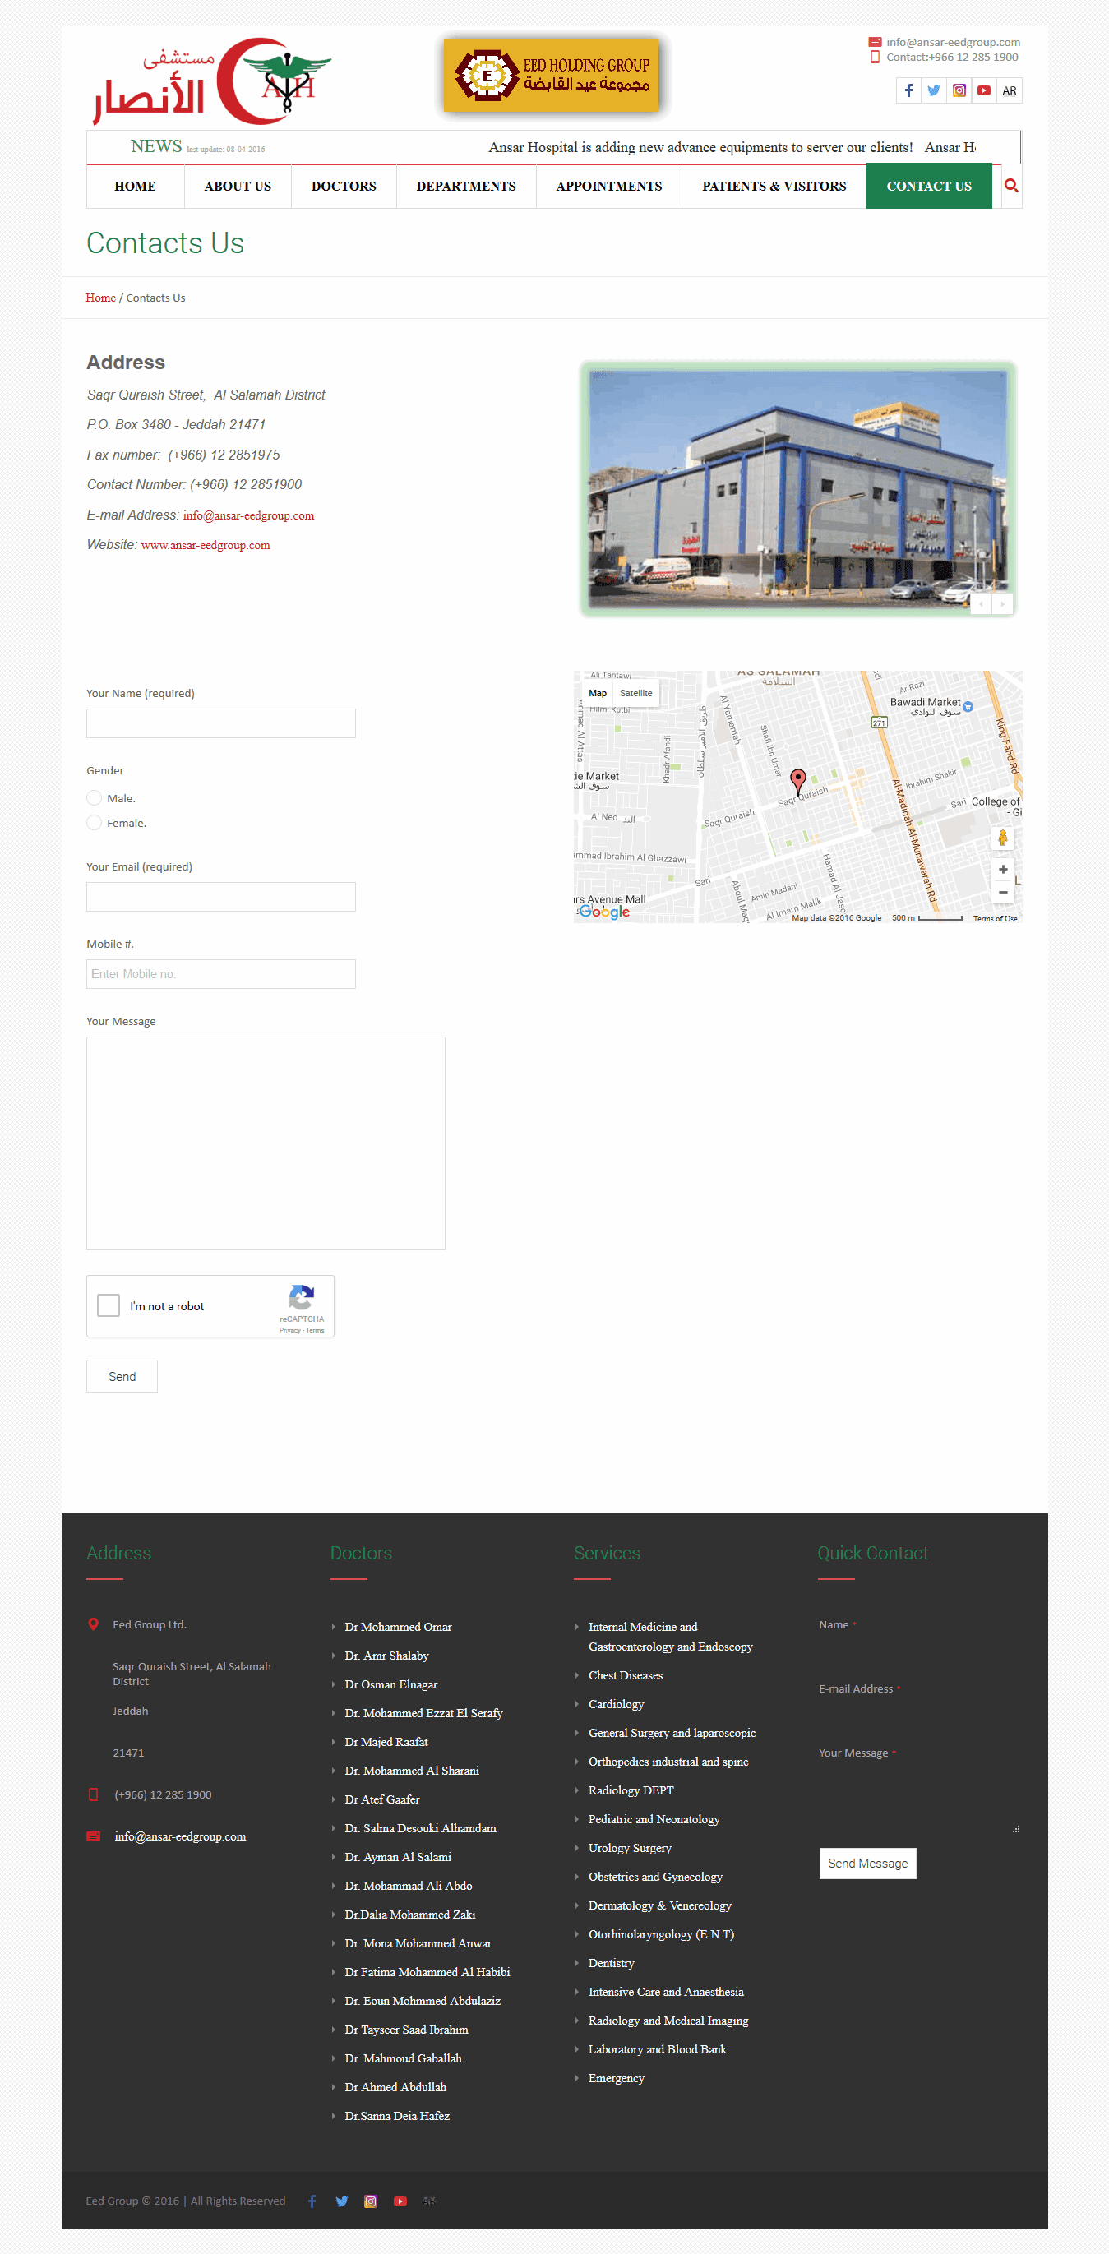1109x2254 pixels.
Task: Show the previous hospital photo
Action: [x=982, y=603]
